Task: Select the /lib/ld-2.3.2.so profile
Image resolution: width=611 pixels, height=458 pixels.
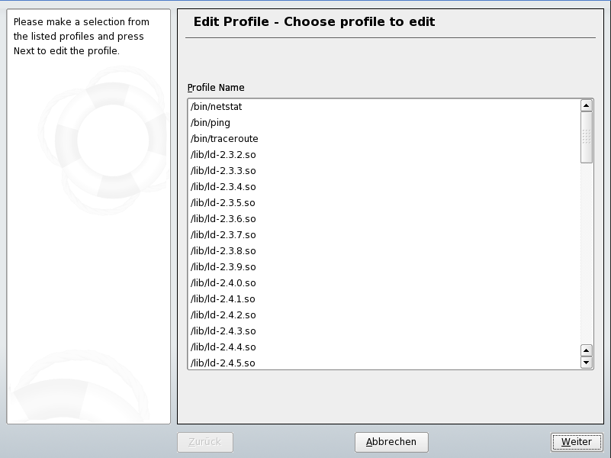Action: [x=223, y=154]
